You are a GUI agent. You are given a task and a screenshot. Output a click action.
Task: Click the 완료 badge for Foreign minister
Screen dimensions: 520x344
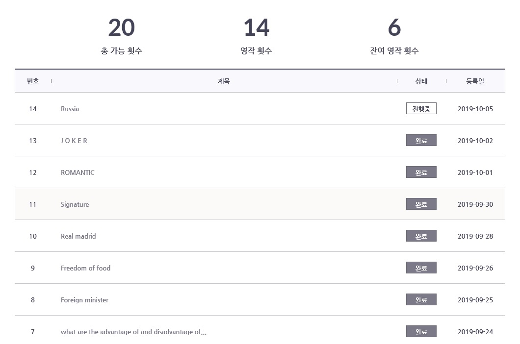pos(421,300)
